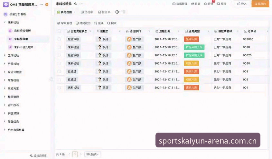The image size is (272, 159).
Task: Switch to the 检验单 tab
Action: [x=104, y=12]
